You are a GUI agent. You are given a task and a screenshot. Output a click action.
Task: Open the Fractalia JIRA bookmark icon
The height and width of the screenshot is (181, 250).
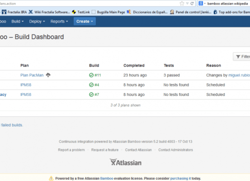click(x=4, y=12)
